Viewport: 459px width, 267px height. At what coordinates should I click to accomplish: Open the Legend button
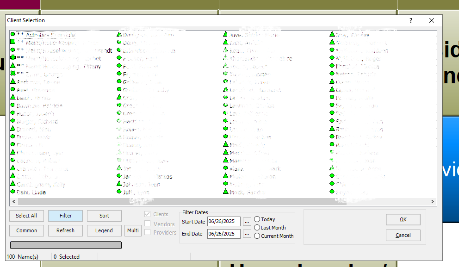coord(104,231)
